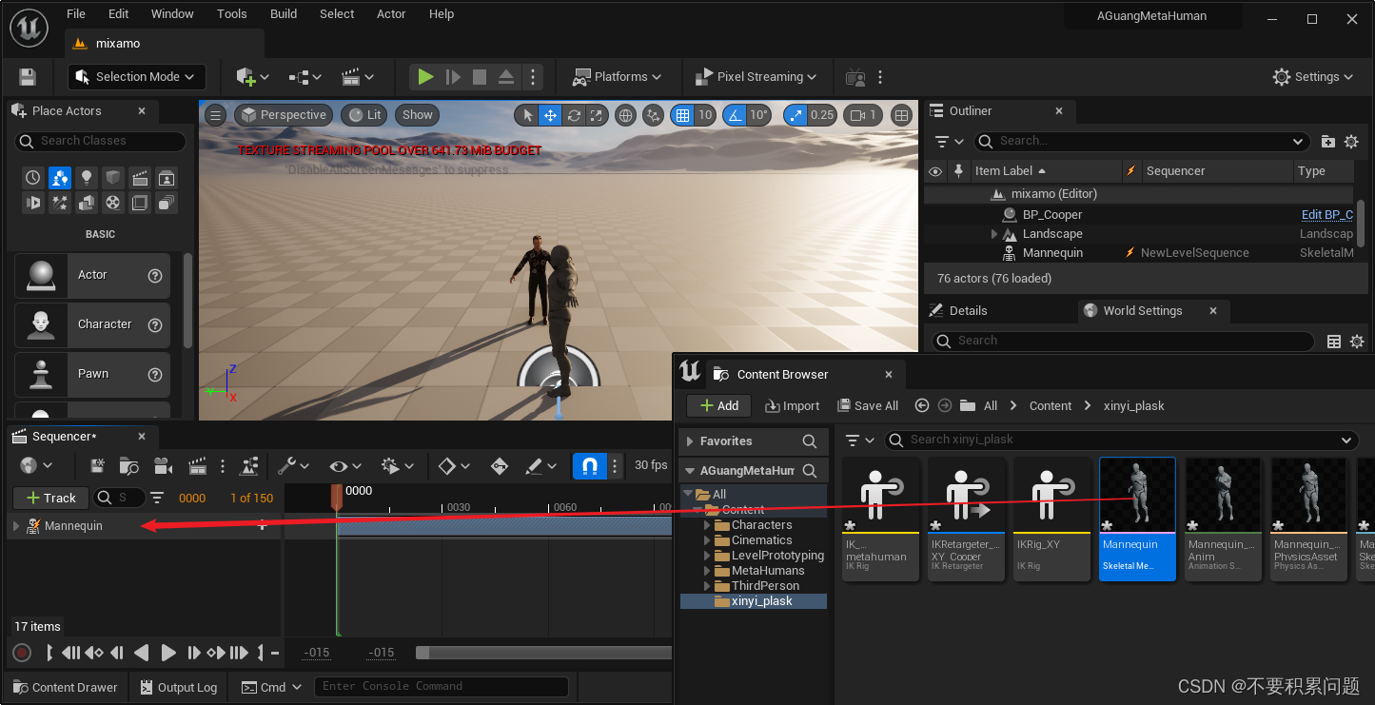
Task: Expand the MetaHumans folder in the tree
Action: (x=706, y=571)
